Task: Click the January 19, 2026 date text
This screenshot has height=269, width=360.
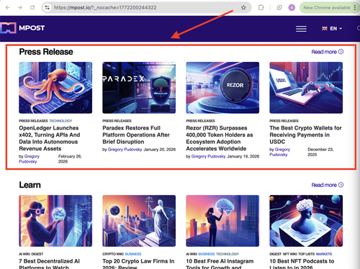Action: click(x=243, y=157)
